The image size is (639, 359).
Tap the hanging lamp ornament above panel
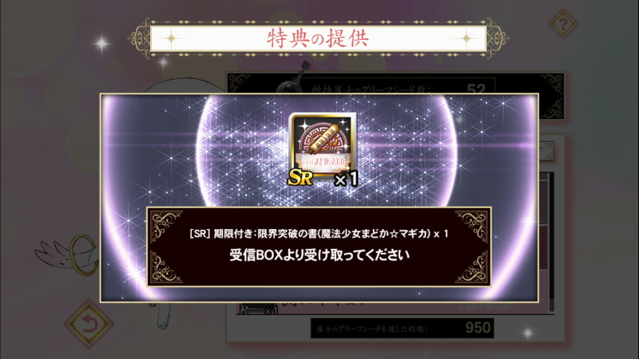pyautogui.click(x=303, y=73)
